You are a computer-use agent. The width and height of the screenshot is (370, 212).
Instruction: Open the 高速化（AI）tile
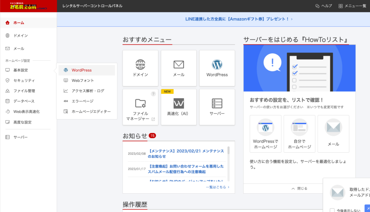click(178, 107)
